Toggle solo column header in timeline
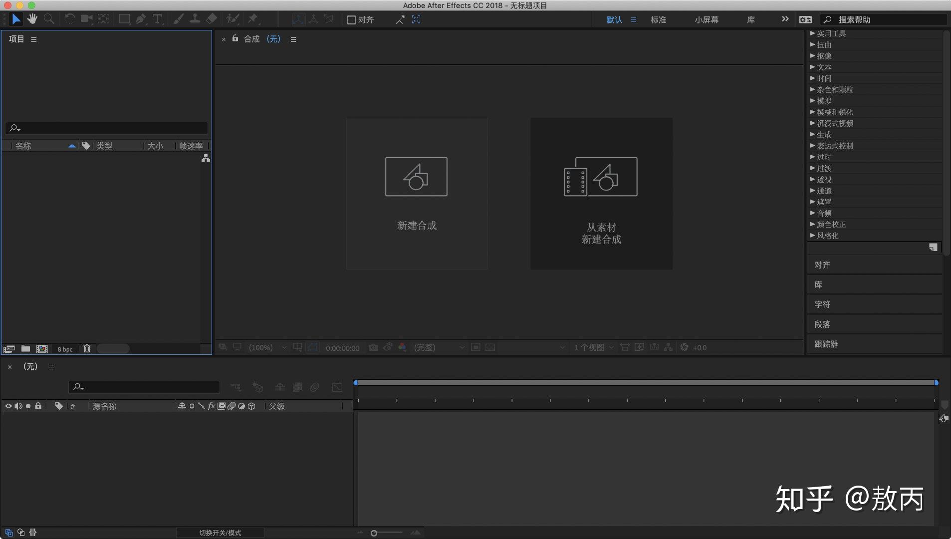This screenshot has height=539, width=951. click(28, 406)
